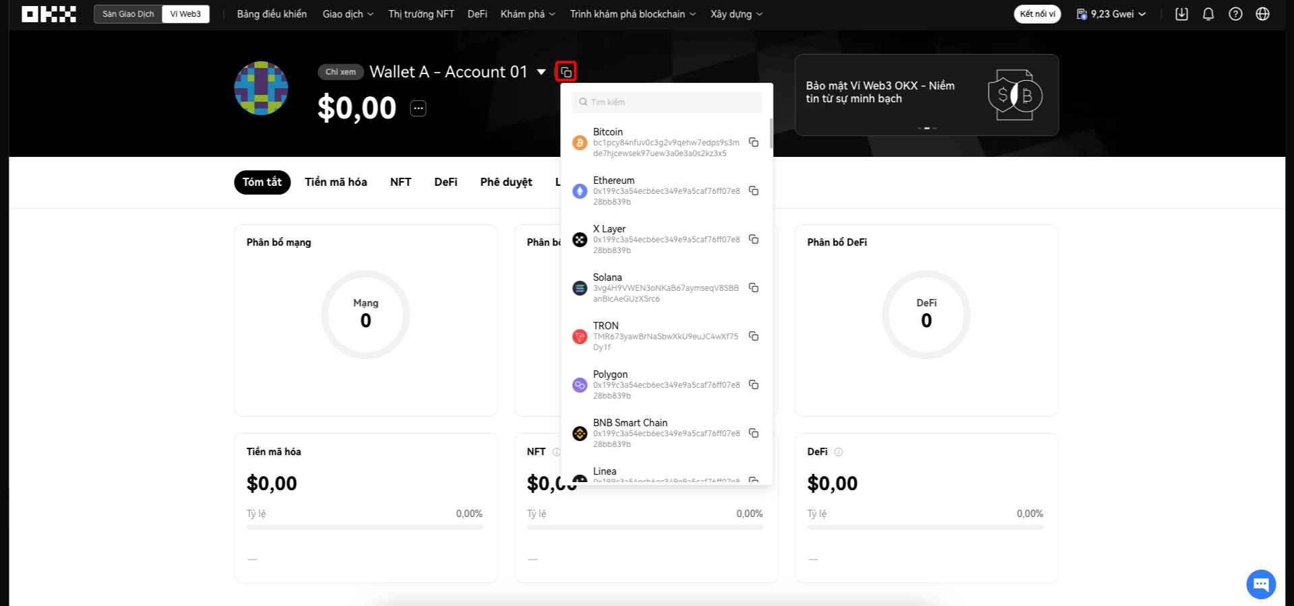Click the TRON coin icon

(x=580, y=337)
